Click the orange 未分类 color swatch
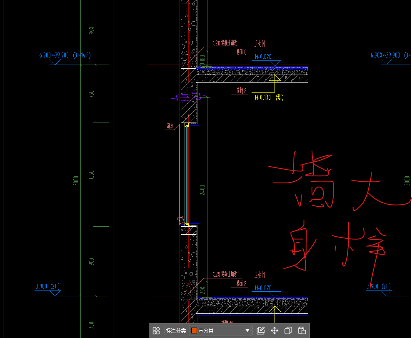 (194, 330)
